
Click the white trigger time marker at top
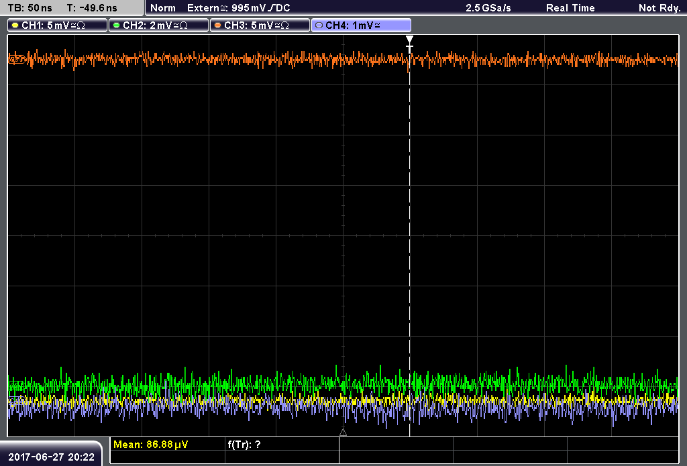click(409, 44)
